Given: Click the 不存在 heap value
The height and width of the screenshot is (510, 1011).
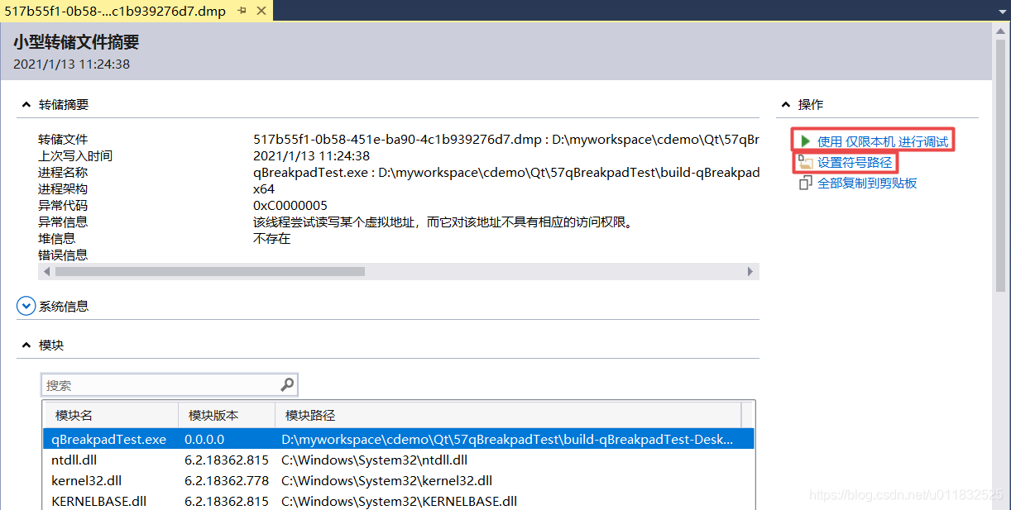Looking at the screenshot, I should (x=272, y=238).
